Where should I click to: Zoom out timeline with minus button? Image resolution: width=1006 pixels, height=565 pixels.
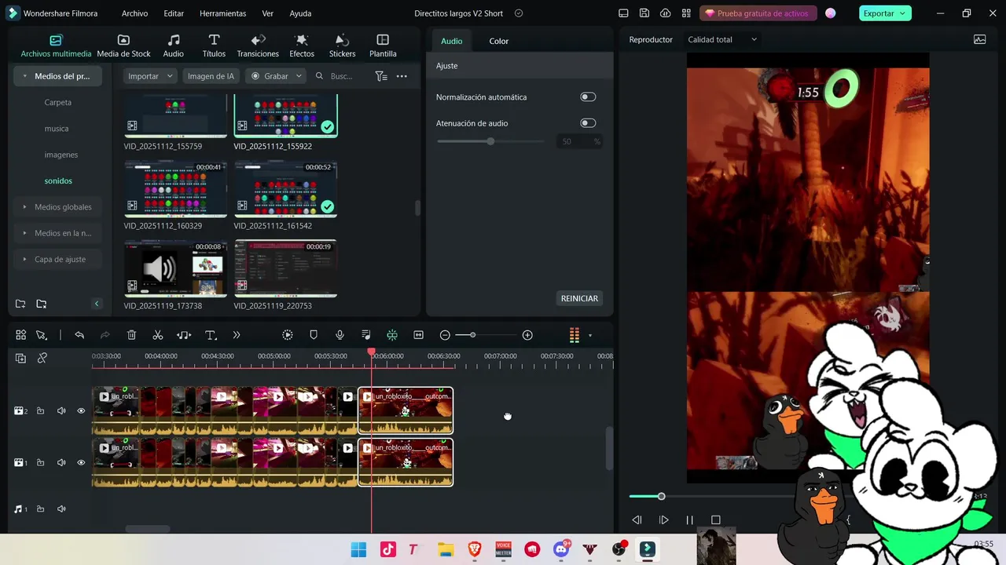445,335
